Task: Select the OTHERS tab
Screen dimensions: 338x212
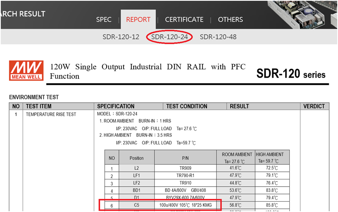Action: (x=230, y=19)
